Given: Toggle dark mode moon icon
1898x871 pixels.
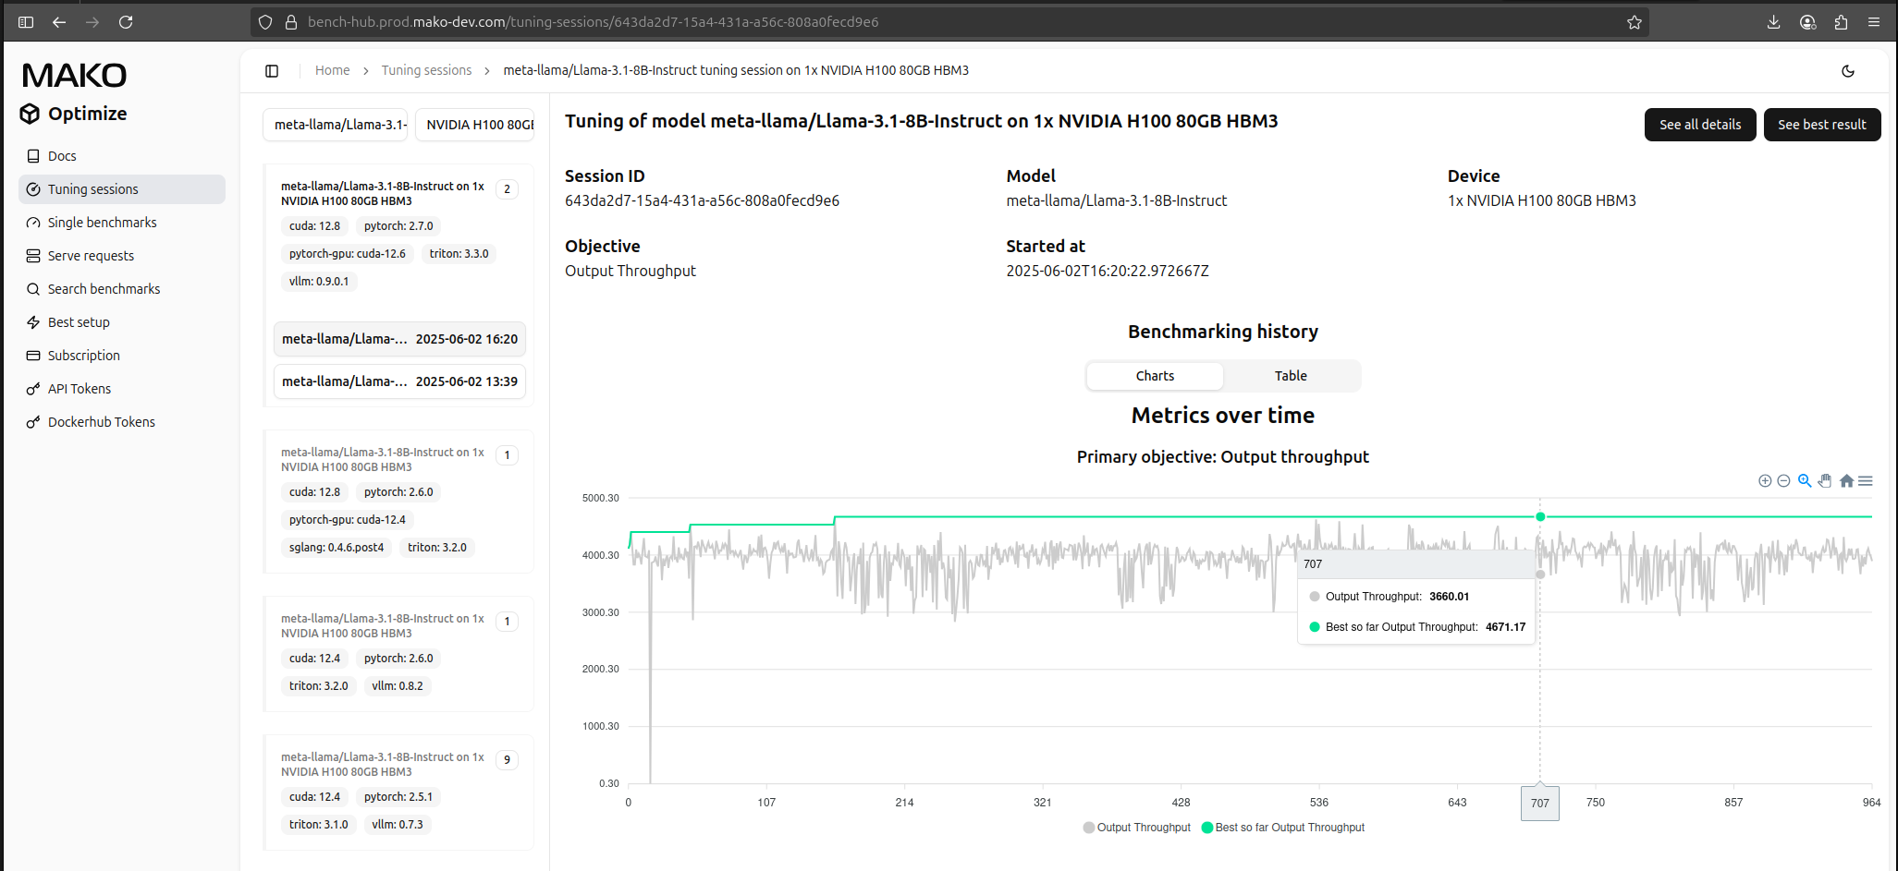Looking at the screenshot, I should pyautogui.click(x=1848, y=71).
